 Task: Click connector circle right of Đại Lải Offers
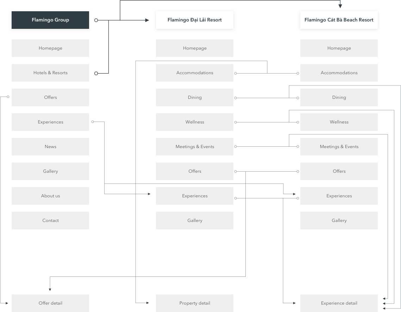click(236, 171)
